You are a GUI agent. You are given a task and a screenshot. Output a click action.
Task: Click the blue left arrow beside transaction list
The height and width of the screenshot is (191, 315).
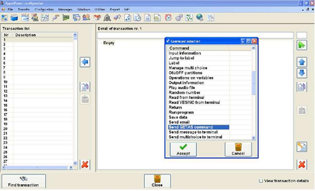tap(85, 62)
